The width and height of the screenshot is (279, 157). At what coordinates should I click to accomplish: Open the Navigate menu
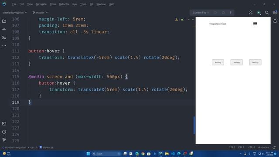(41, 4)
